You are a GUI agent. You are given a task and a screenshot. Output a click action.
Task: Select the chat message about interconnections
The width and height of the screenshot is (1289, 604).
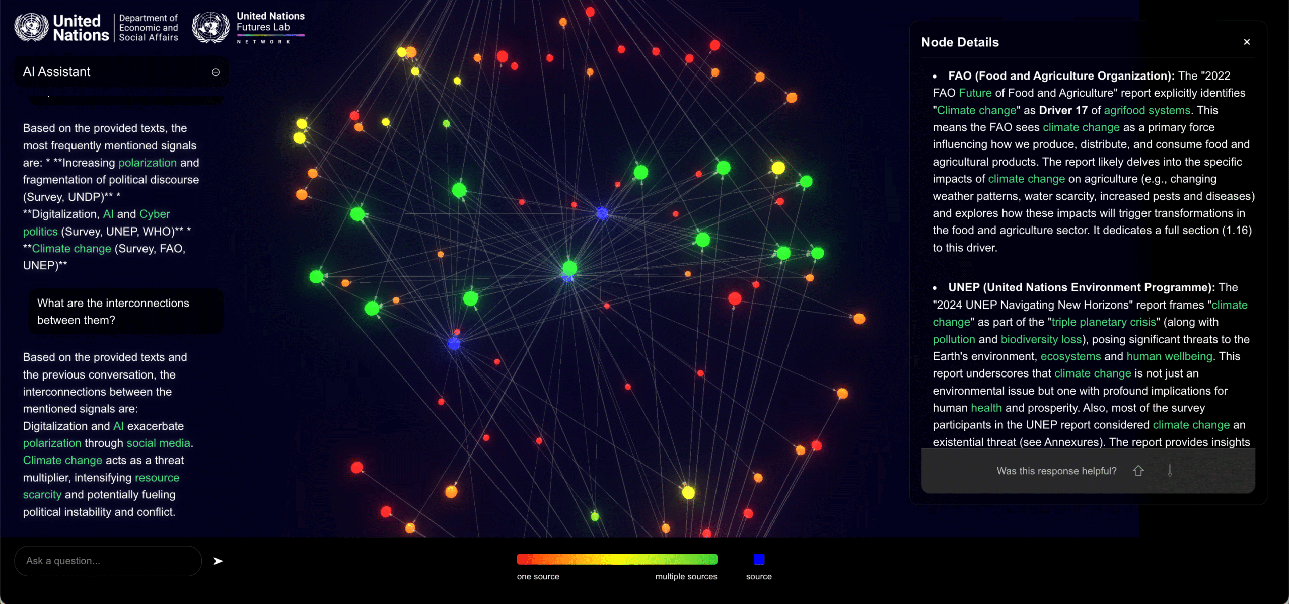pyautogui.click(x=125, y=312)
